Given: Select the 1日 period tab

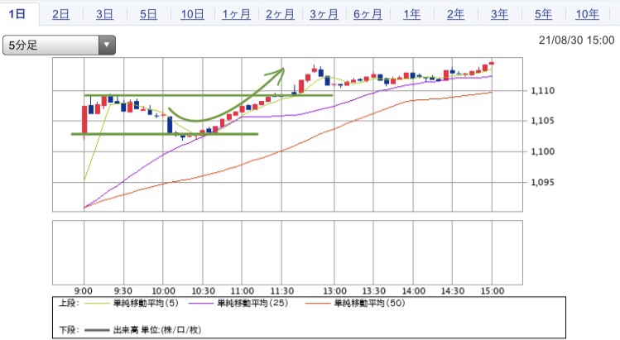Looking at the screenshot, I should coord(17,14).
